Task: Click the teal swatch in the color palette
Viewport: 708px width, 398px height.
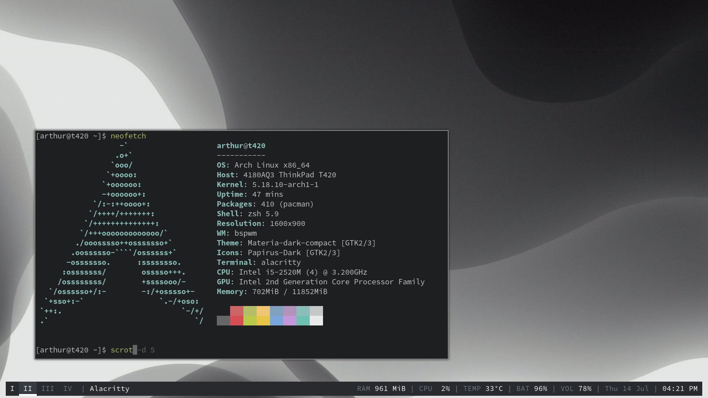Action: click(x=303, y=315)
